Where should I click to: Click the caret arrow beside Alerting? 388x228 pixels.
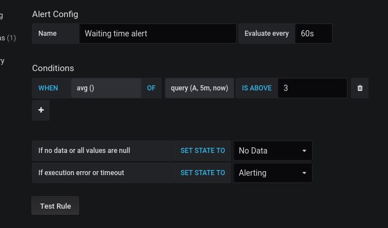click(x=304, y=173)
